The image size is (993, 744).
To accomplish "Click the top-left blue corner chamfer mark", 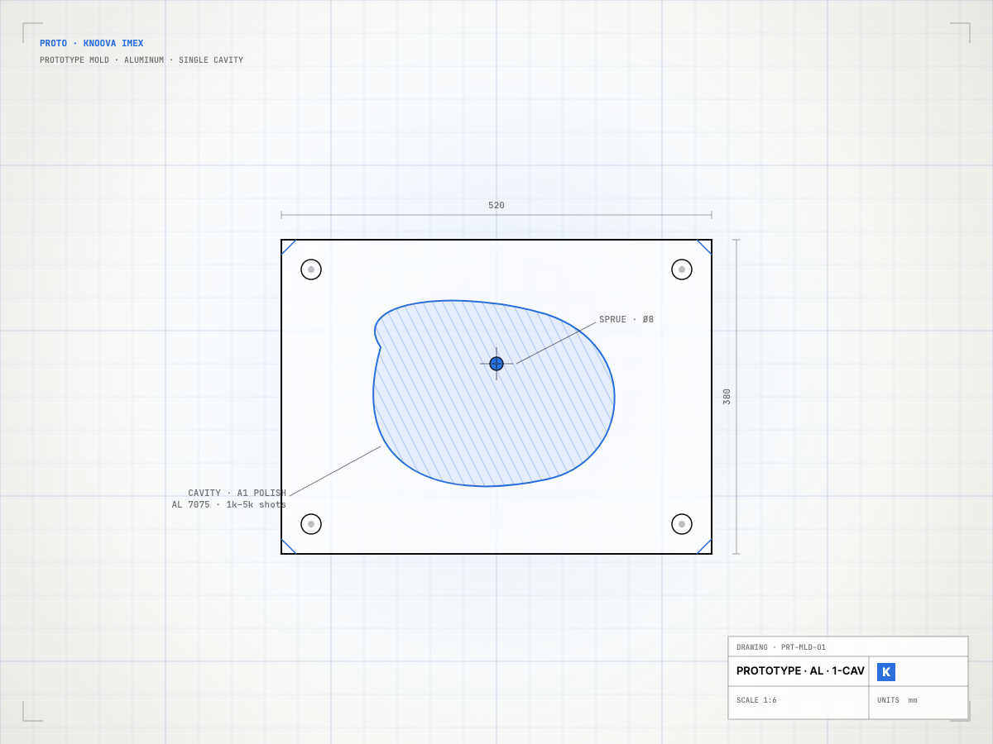I will coord(289,247).
